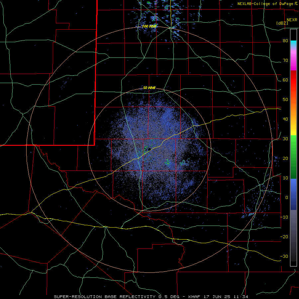Click the 60 value on the dBZ scale
The width and height of the screenshot is (299, 299).
(285, 80)
